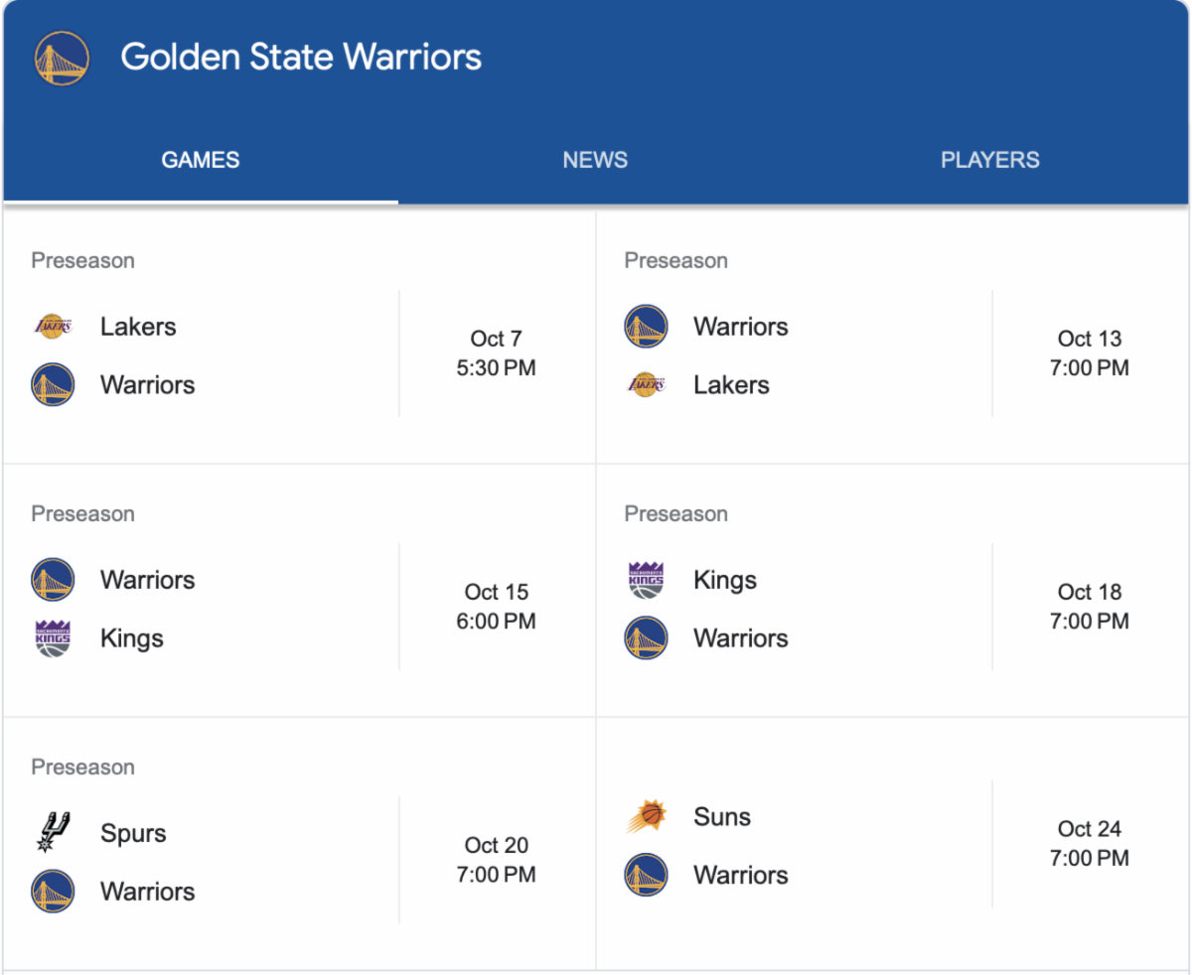Select the Spurs team name

[133, 833]
